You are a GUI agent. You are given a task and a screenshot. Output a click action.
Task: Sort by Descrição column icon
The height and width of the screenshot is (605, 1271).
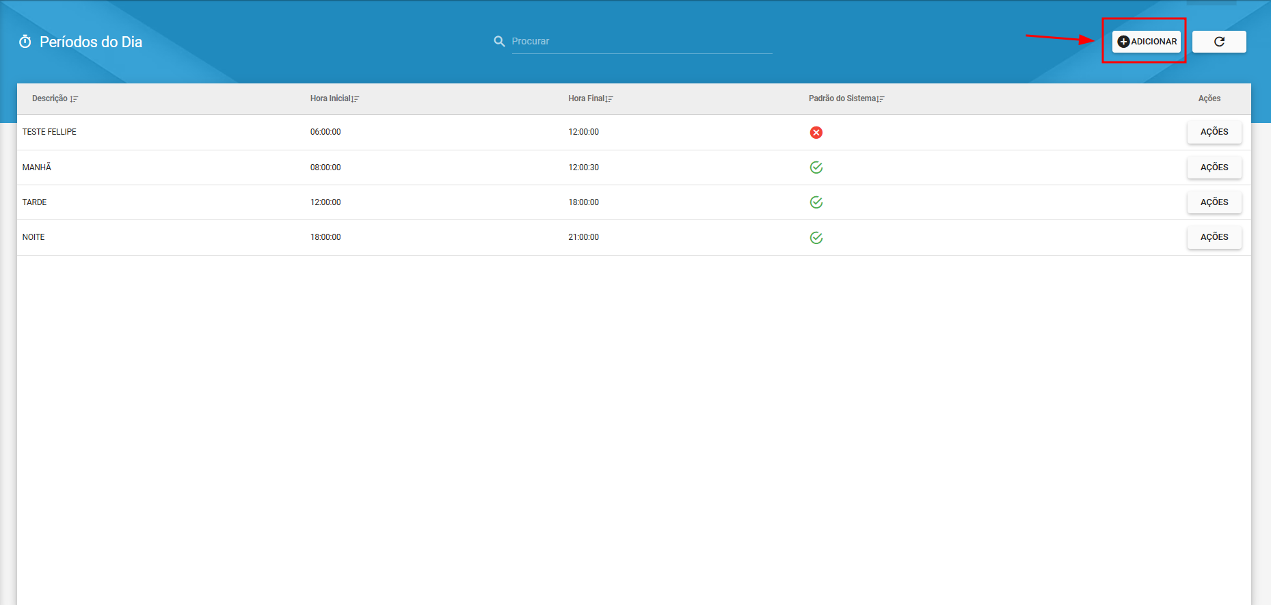pyautogui.click(x=74, y=99)
